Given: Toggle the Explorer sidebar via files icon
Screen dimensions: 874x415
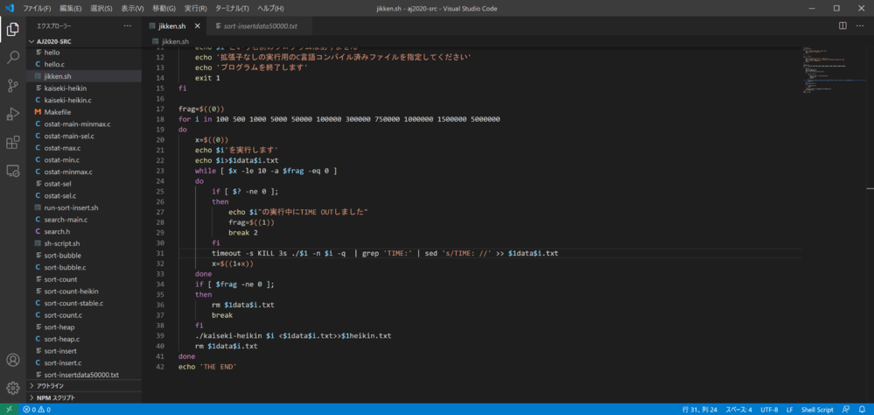Looking at the screenshot, I should 13,29.
